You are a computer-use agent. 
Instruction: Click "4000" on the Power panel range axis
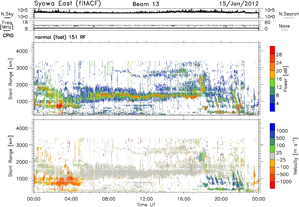tap(22, 51)
